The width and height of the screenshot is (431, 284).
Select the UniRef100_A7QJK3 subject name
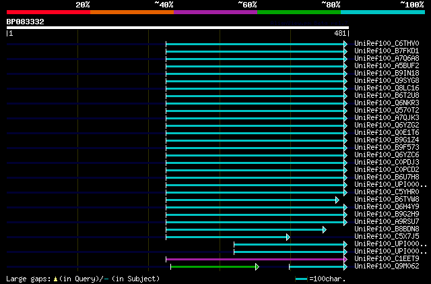[387, 118]
